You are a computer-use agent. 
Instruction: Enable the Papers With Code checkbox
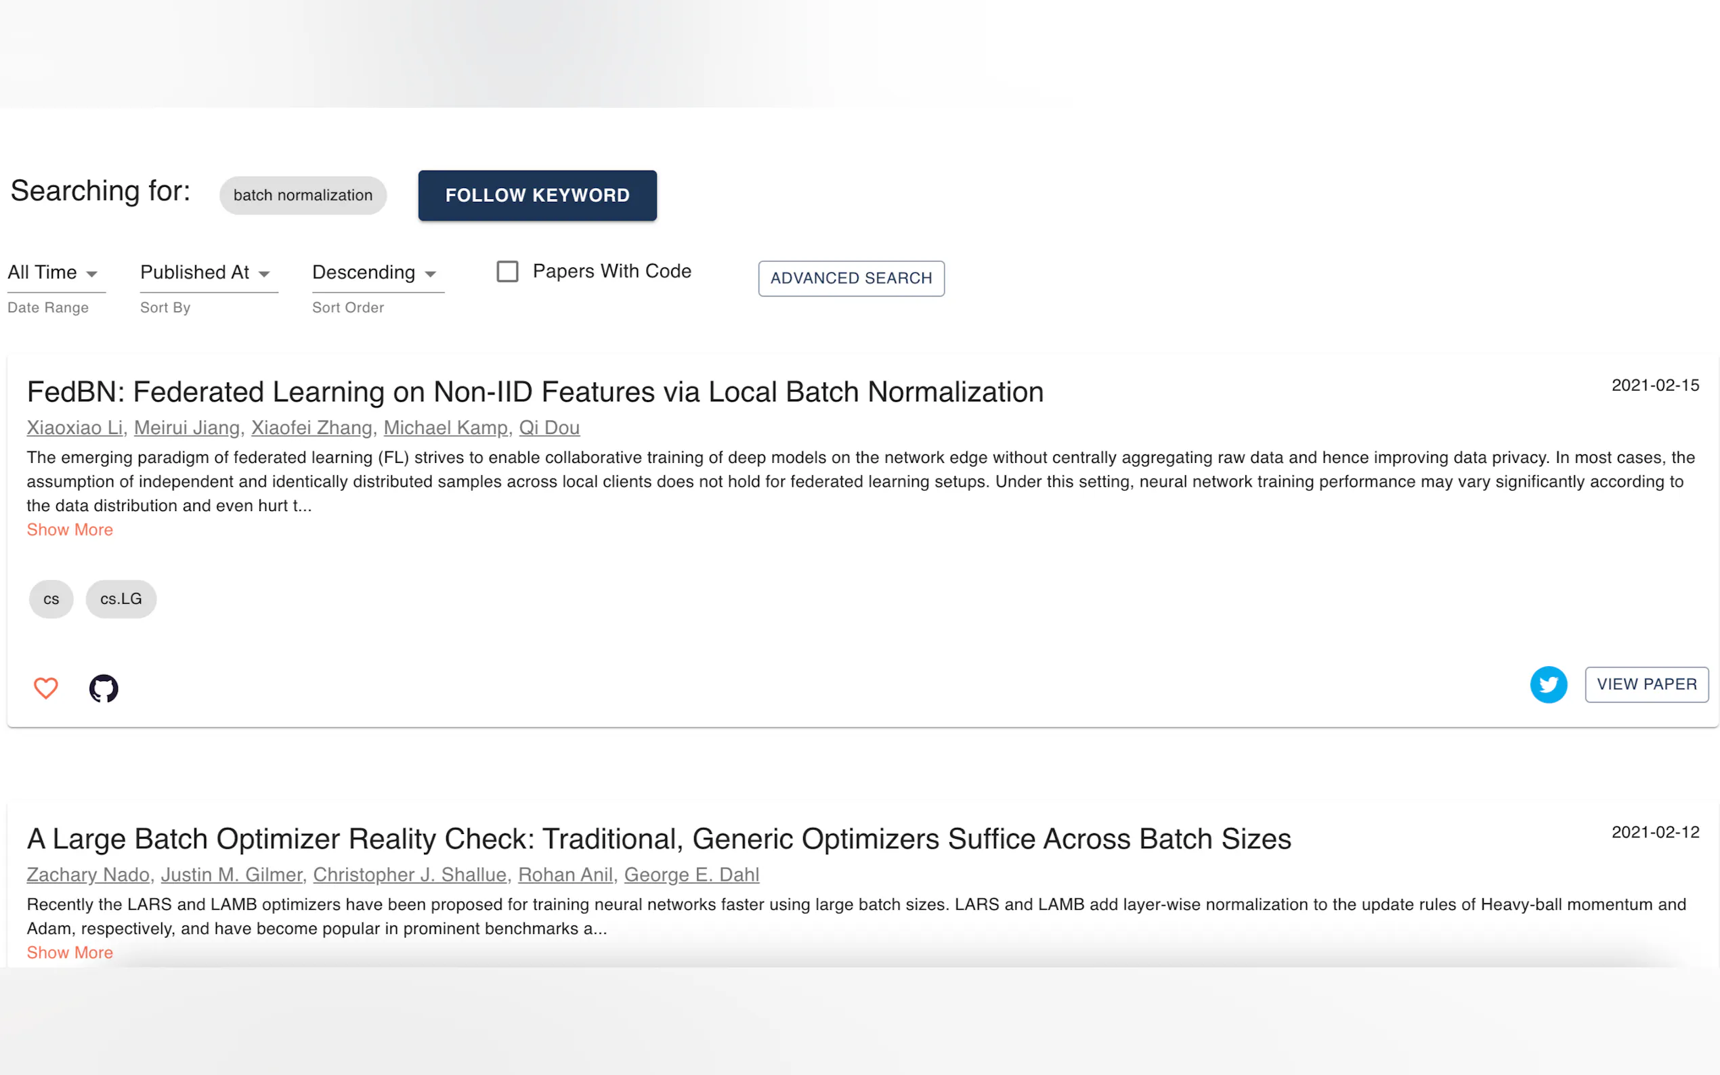[507, 271]
